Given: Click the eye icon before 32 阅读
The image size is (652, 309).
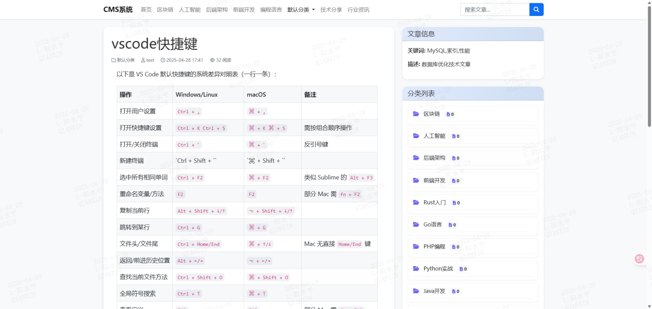Looking at the screenshot, I should pyautogui.click(x=213, y=60).
